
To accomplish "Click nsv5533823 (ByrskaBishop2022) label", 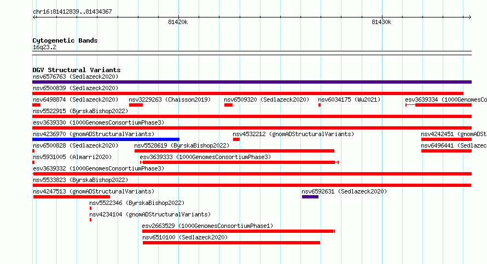I will (x=80, y=180).
